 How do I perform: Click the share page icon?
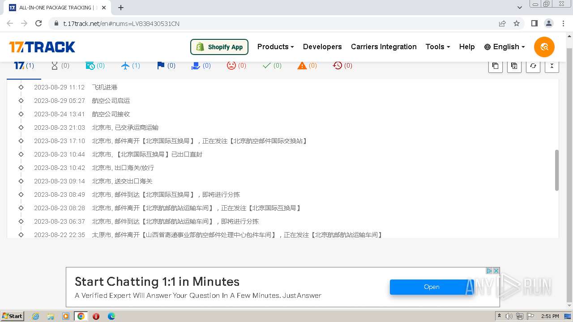(502, 23)
